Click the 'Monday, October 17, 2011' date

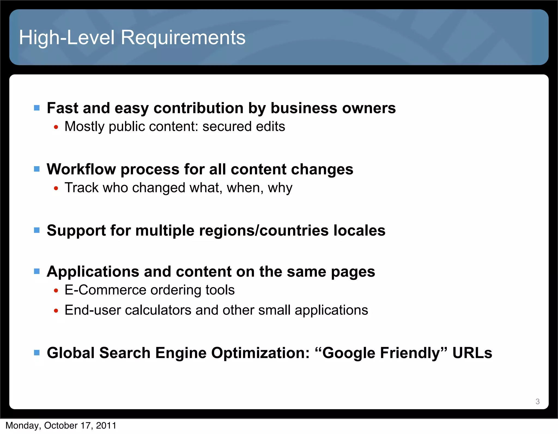coord(61,426)
